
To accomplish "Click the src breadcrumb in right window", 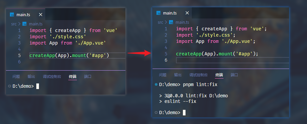I will pos(160,22).
